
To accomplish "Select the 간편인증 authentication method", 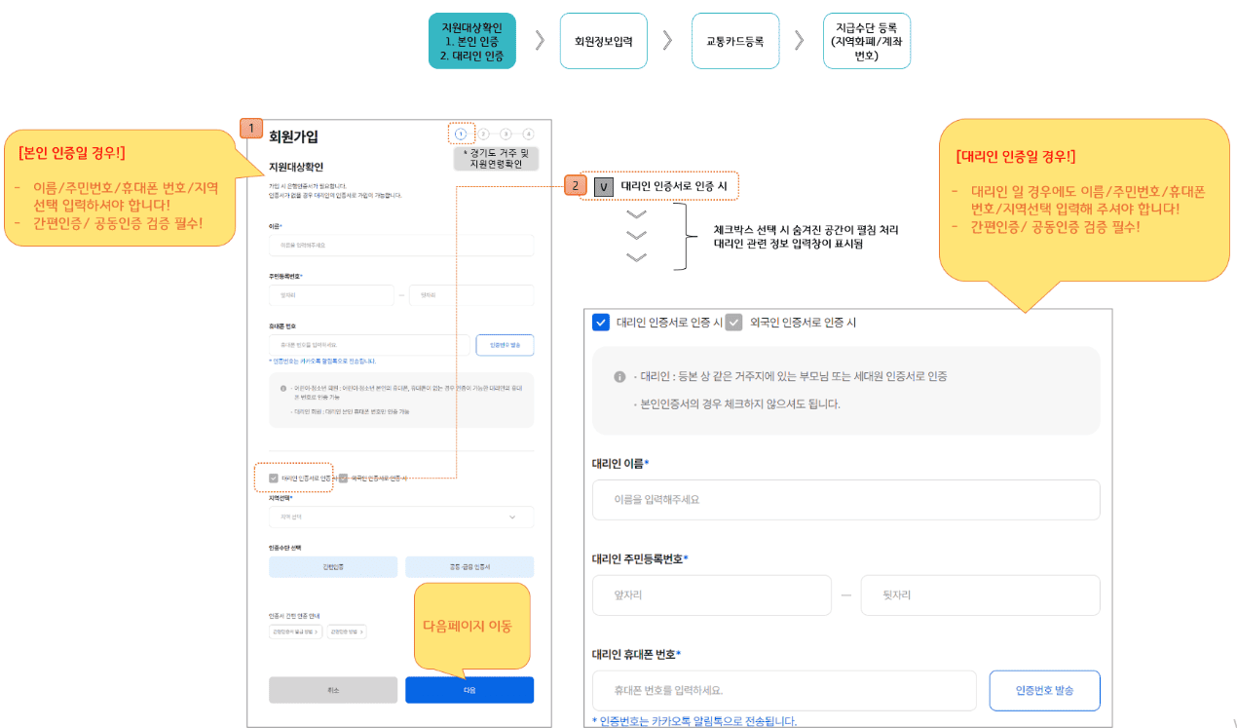I will [334, 567].
